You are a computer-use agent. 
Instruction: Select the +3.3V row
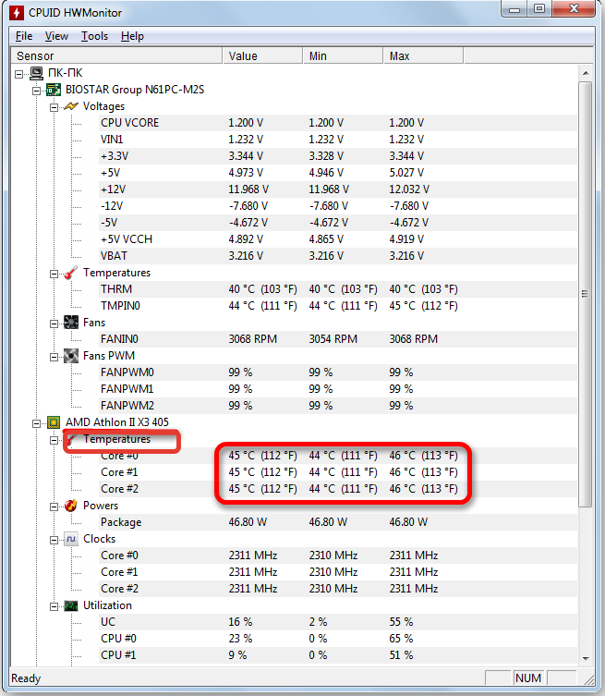pos(338,156)
